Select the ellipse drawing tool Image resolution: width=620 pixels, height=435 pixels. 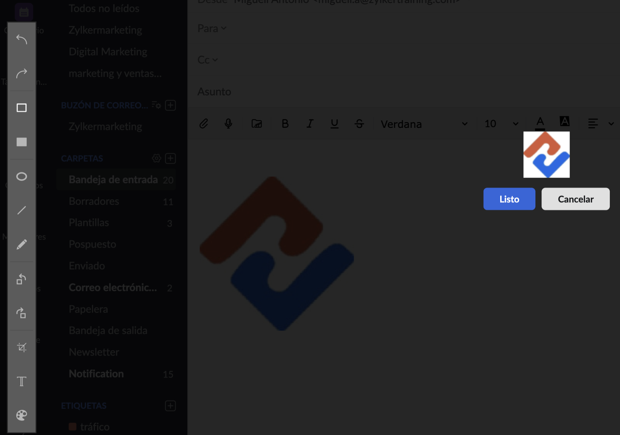point(22,176)
